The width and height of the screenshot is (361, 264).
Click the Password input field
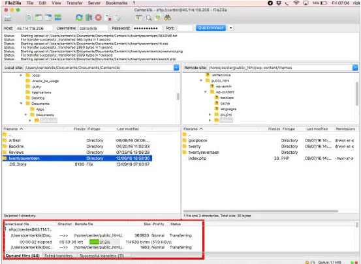[148, 28]
